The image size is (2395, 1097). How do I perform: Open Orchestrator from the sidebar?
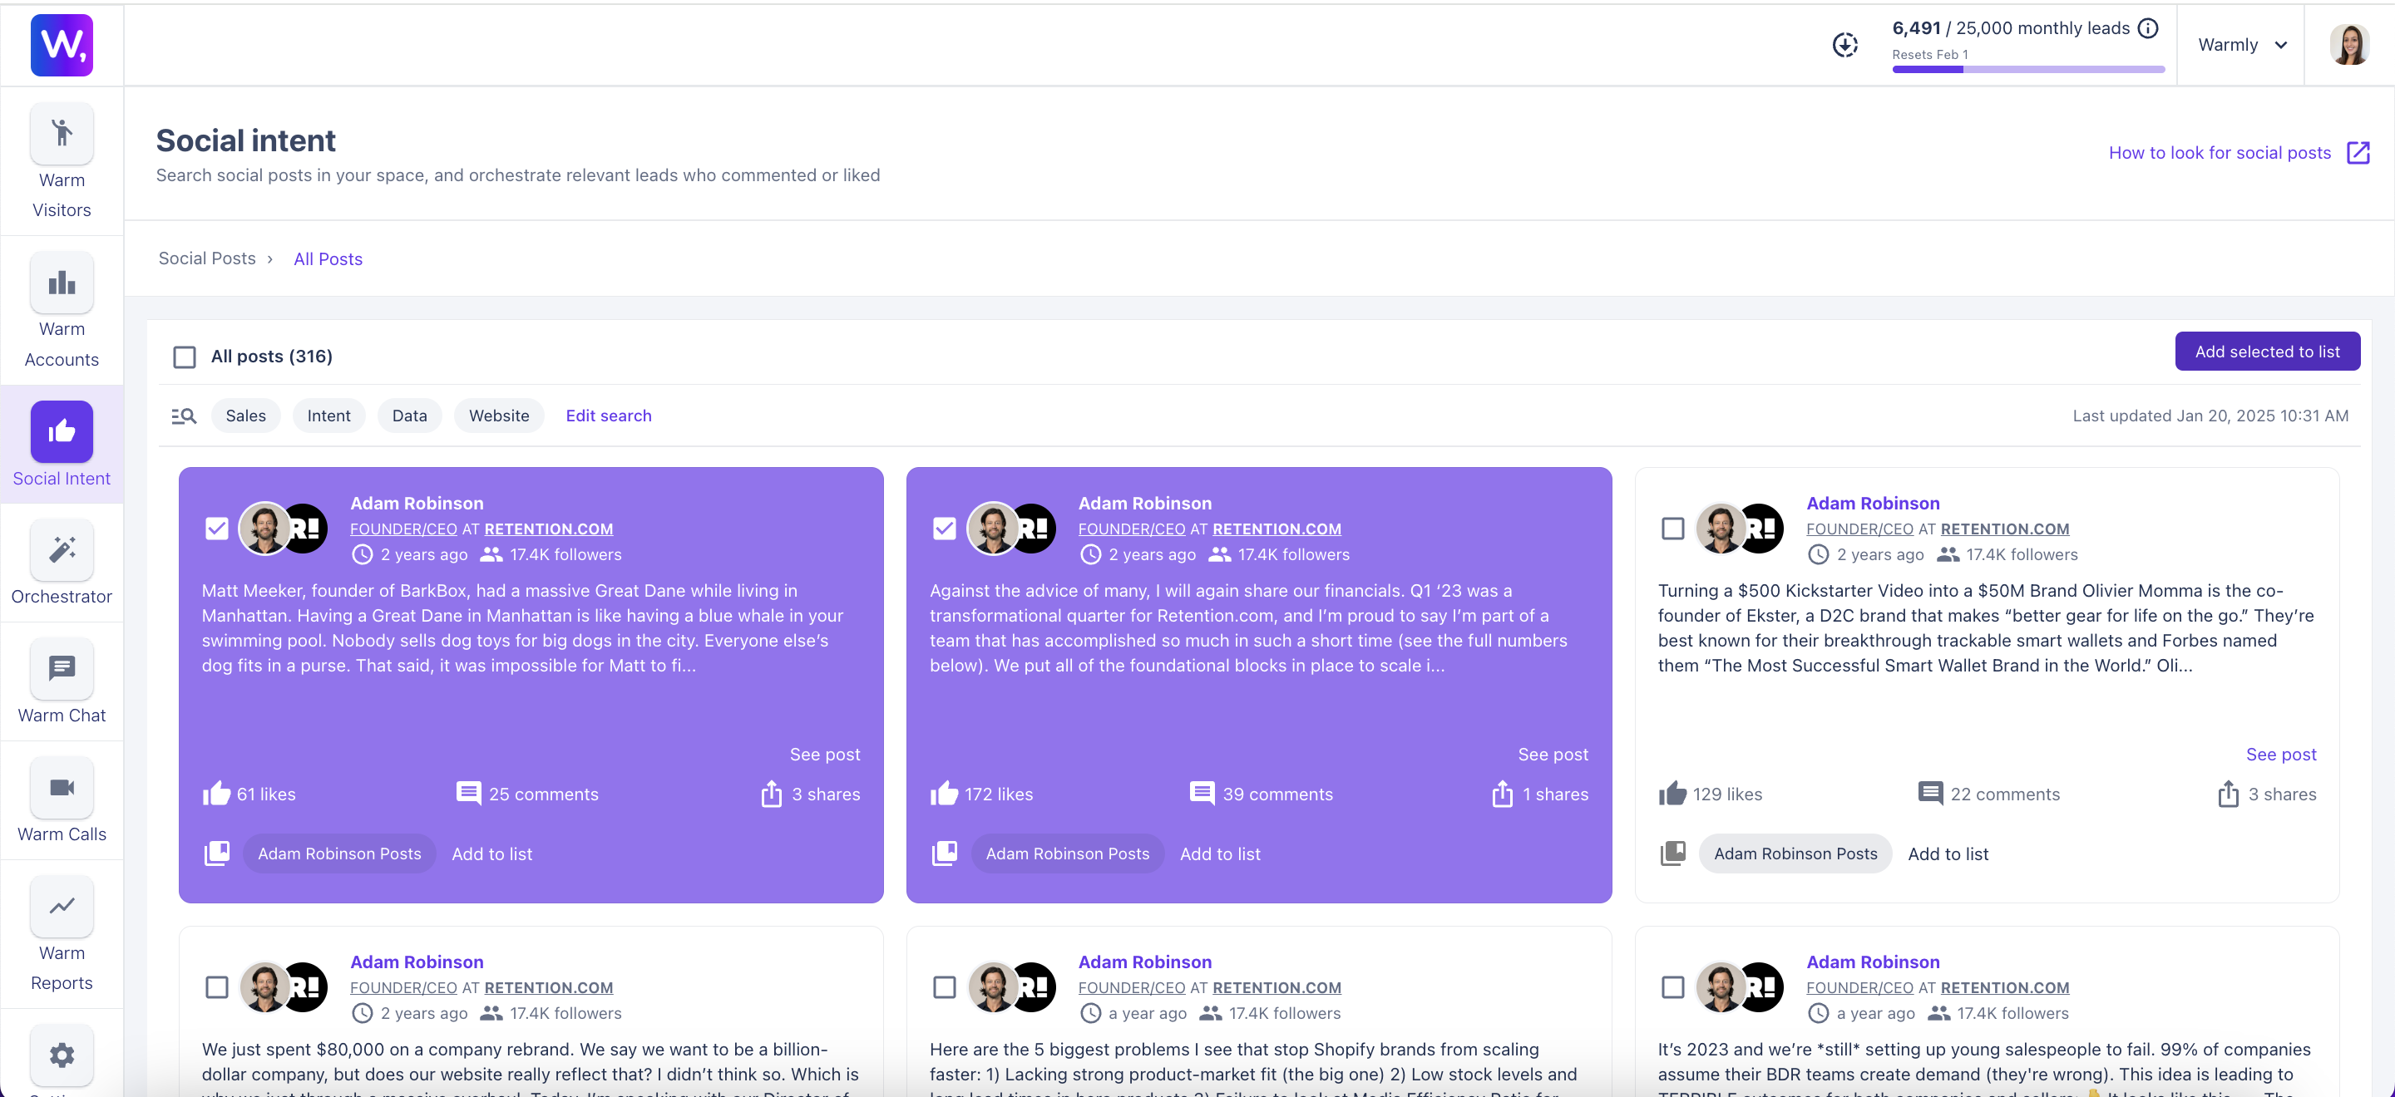[x=62, y=563]
